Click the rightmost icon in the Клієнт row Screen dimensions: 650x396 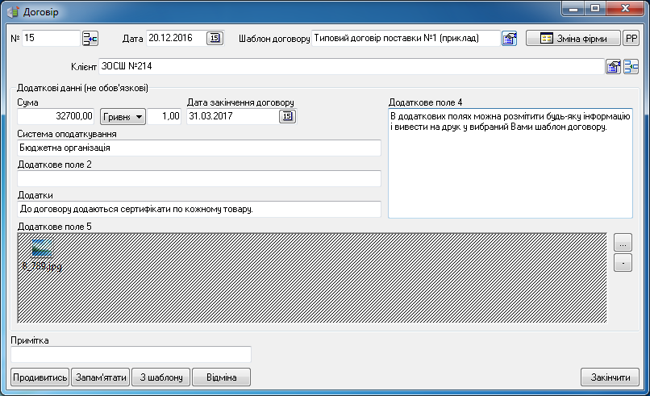point(631,66)
